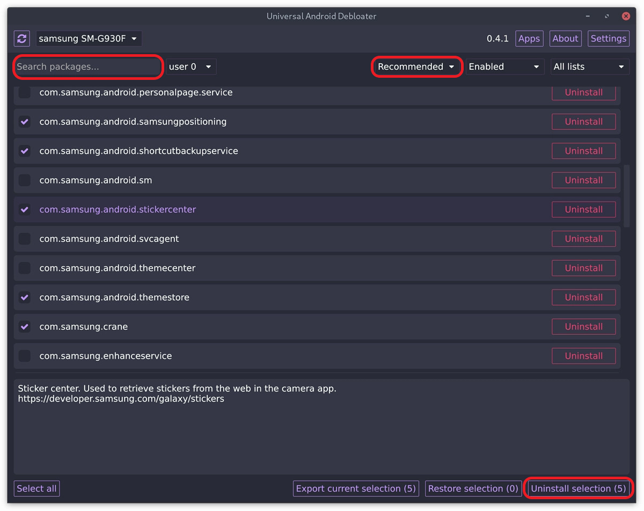Maximize the Universal Android Debloater window
The height and width of the screenshot is (511, 644).
(x=607, y=16)
